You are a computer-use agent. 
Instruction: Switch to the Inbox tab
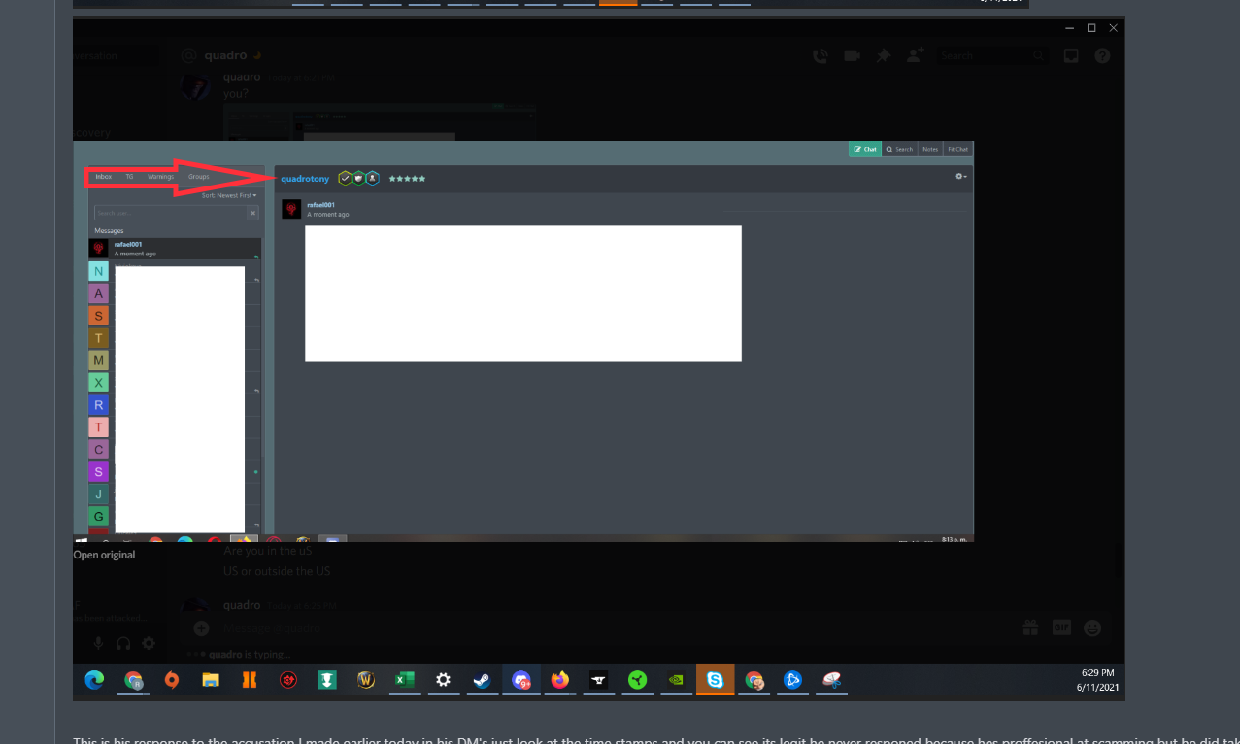[x=104, y=177]
